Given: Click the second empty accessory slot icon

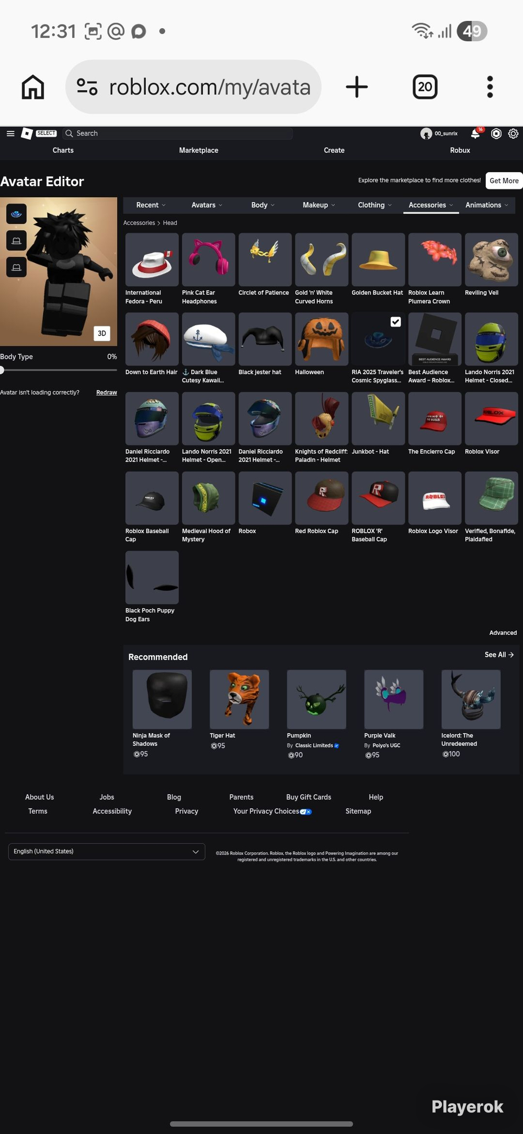Looking at the screenshot, I should [17, 241].
